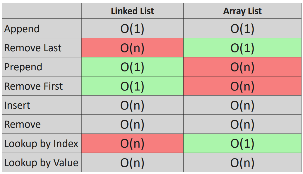
Task: Select Linked List O(n) cell for Lookup by Value
Action: coord(132,163)
